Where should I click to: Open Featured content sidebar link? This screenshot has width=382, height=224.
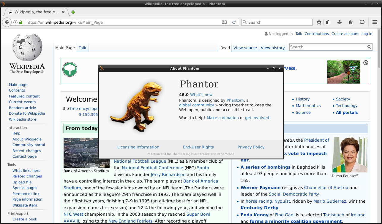(x=24, y=96)
